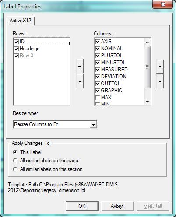This screenshot has width=176, height=217.
Task: Move selected column up with arrow button
Action: pyautogui.click(x=160, y=66)
